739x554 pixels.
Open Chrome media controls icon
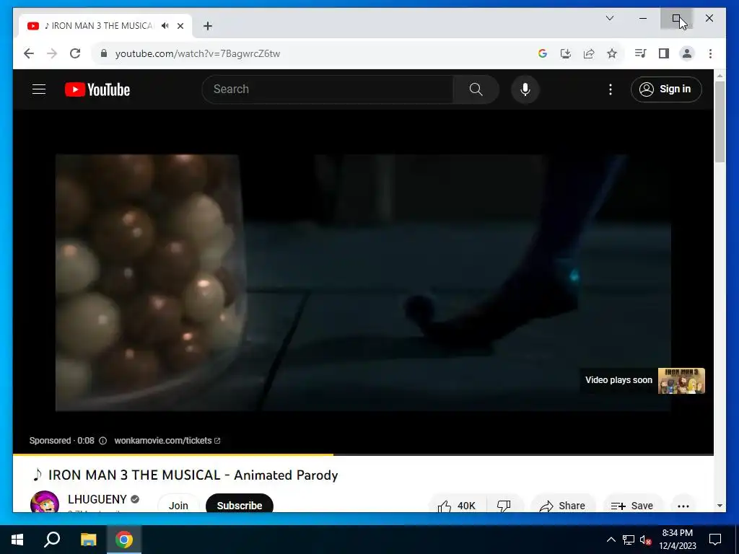(x=641, y=53)
